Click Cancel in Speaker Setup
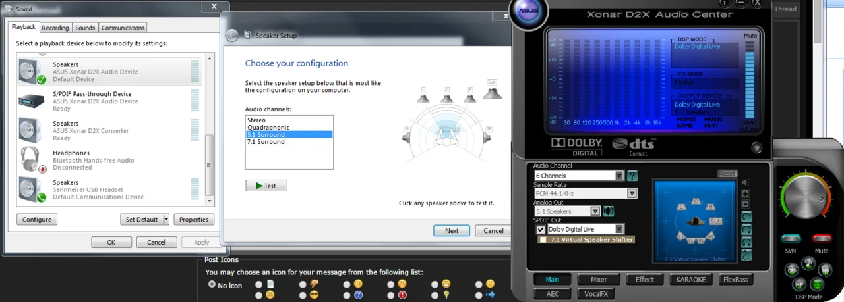This screenshot has width=844, height=302. click(493, 230)
